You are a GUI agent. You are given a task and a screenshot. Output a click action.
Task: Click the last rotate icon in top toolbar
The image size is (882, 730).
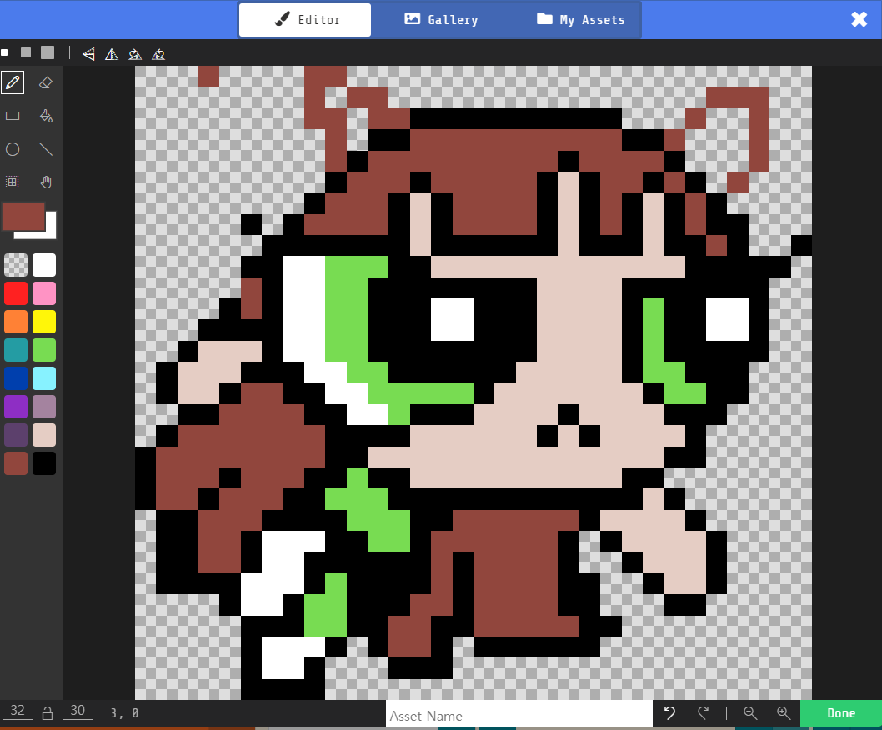coord(158,54)
